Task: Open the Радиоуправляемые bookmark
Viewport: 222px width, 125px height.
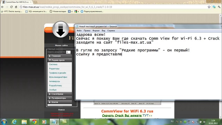Action: [92, 11]
